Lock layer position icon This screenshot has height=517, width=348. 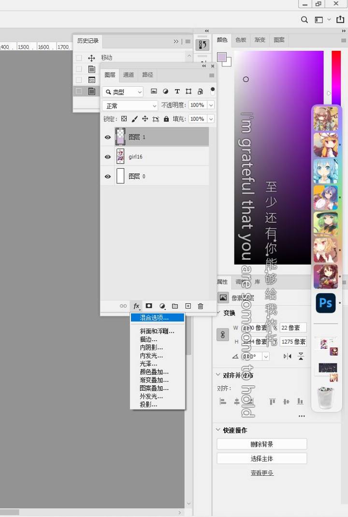point(145,119)
